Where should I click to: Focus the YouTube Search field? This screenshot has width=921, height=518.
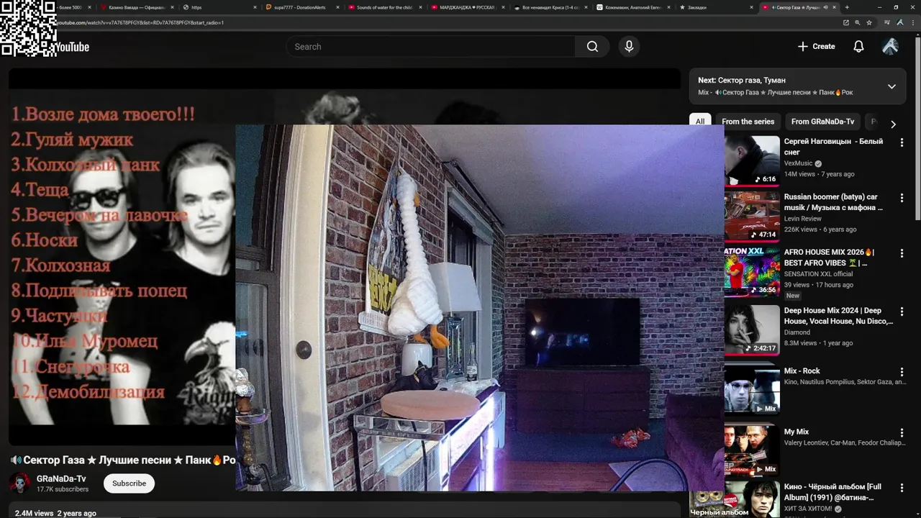click(431, 47)
